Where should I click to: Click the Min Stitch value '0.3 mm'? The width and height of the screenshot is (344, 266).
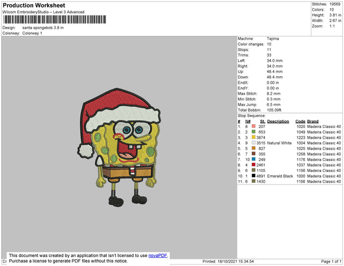(x=273, y=99)
